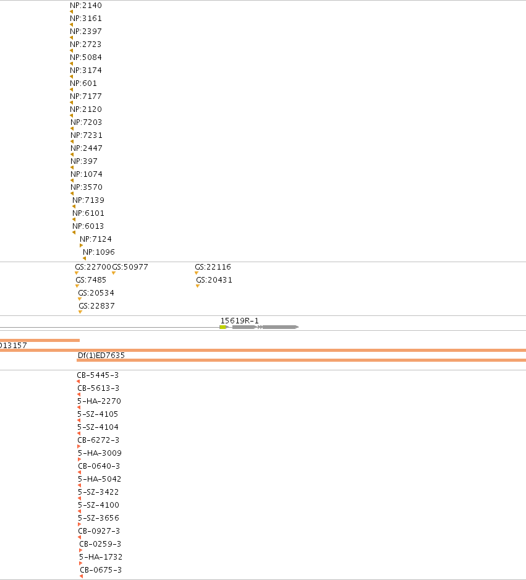Screen dimensions: 526x580
Task: Select the CB-0640-3 label
Action: tap(99, 466)
